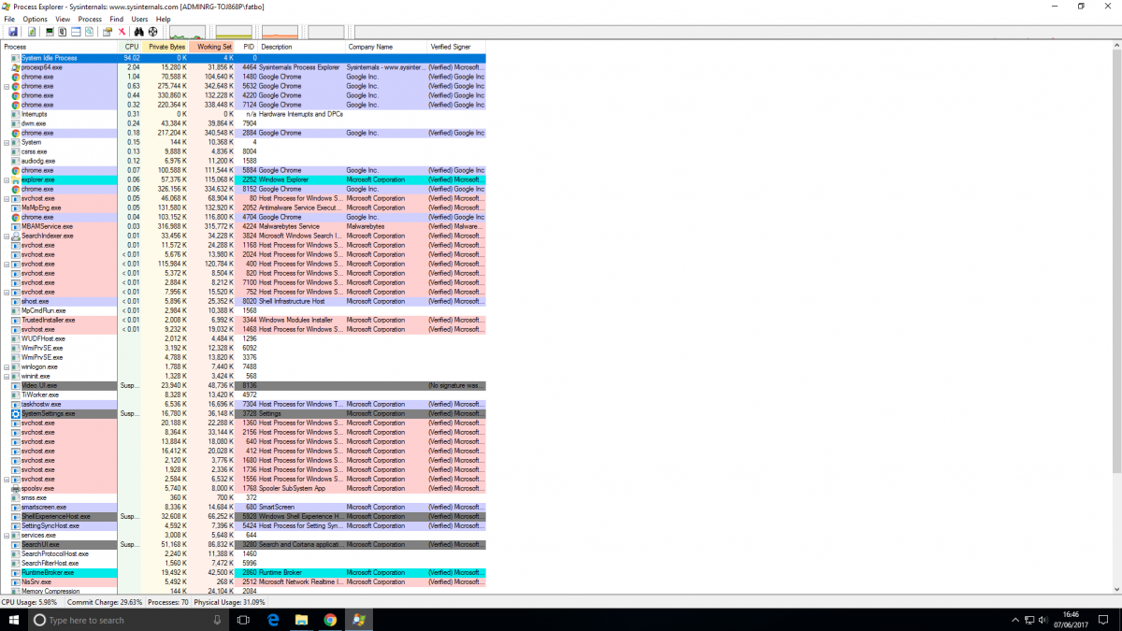The image size is (1122, 631).
Task: Click the volume icon in system tray
Action: click(x=1043, y=620)
